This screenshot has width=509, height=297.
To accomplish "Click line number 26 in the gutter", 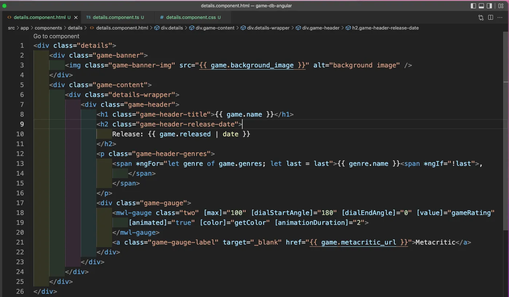I will click(x=20, y=292).
